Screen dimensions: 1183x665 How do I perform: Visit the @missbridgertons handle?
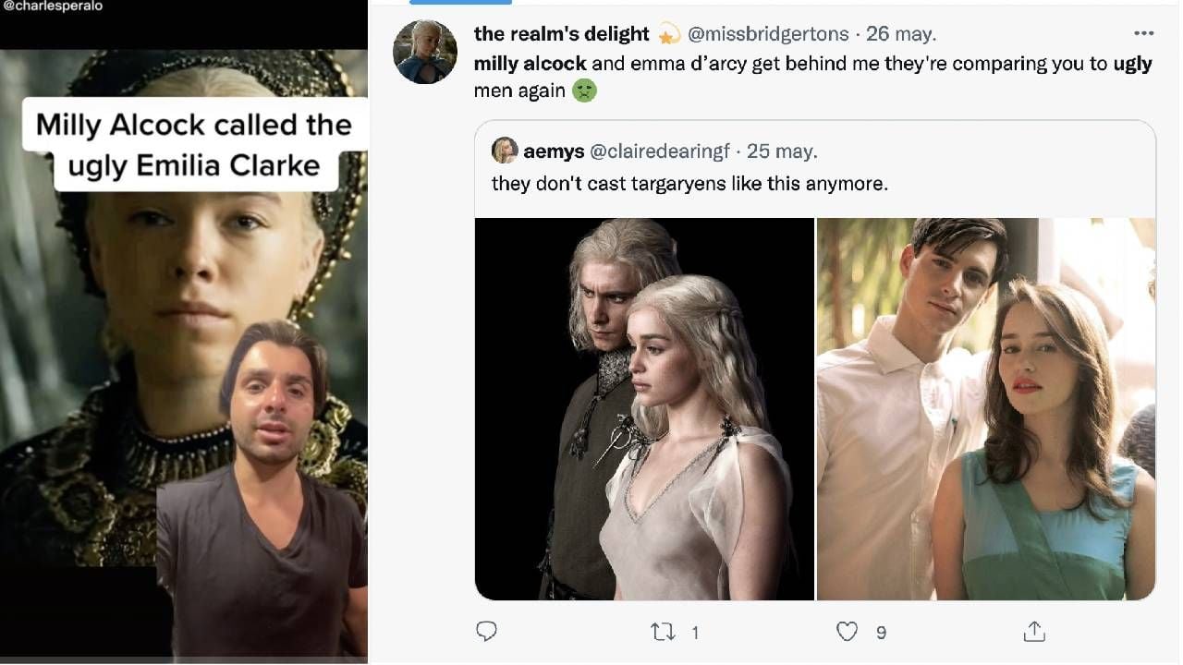pos(768,34)
